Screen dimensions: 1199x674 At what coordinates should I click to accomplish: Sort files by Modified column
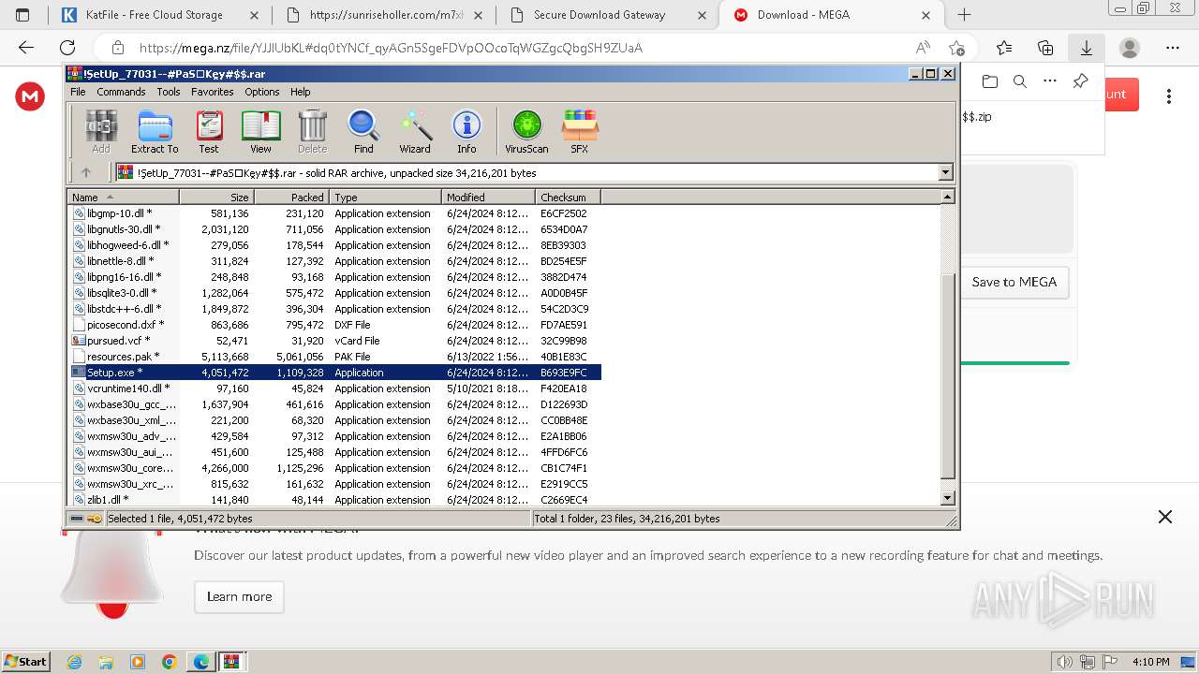coord(488,198)
